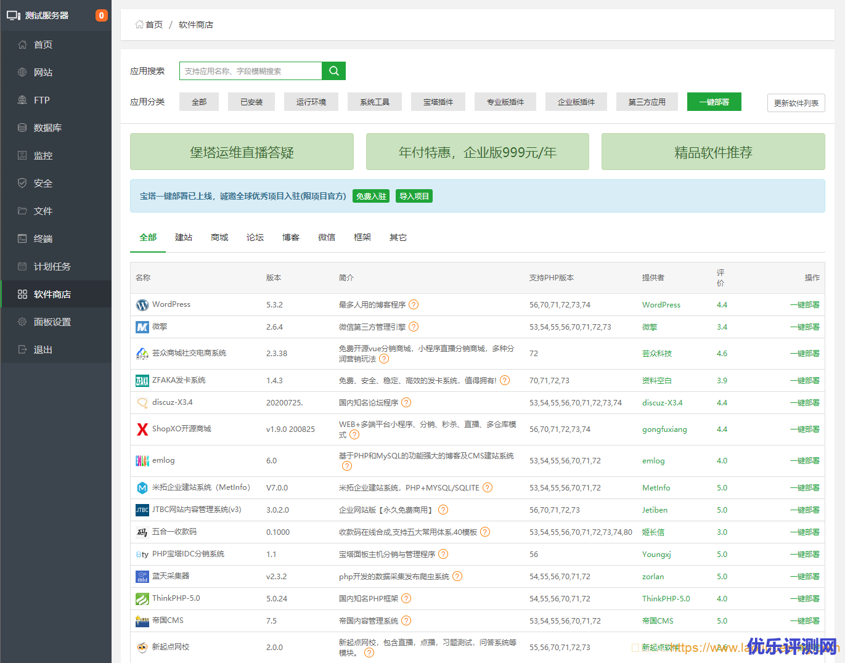This screenshot has height=663, width=845.
Task: Click the 蓝天采集器 app icon
Action: tap(142, 577)
